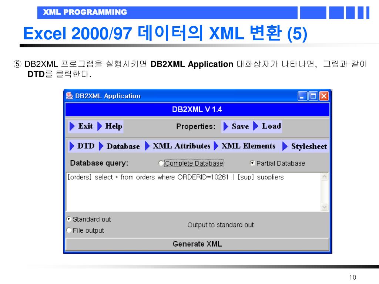Screen dimensions: 379x284
Task: Click the blue arrow beside Load
Action: (256, 126)
